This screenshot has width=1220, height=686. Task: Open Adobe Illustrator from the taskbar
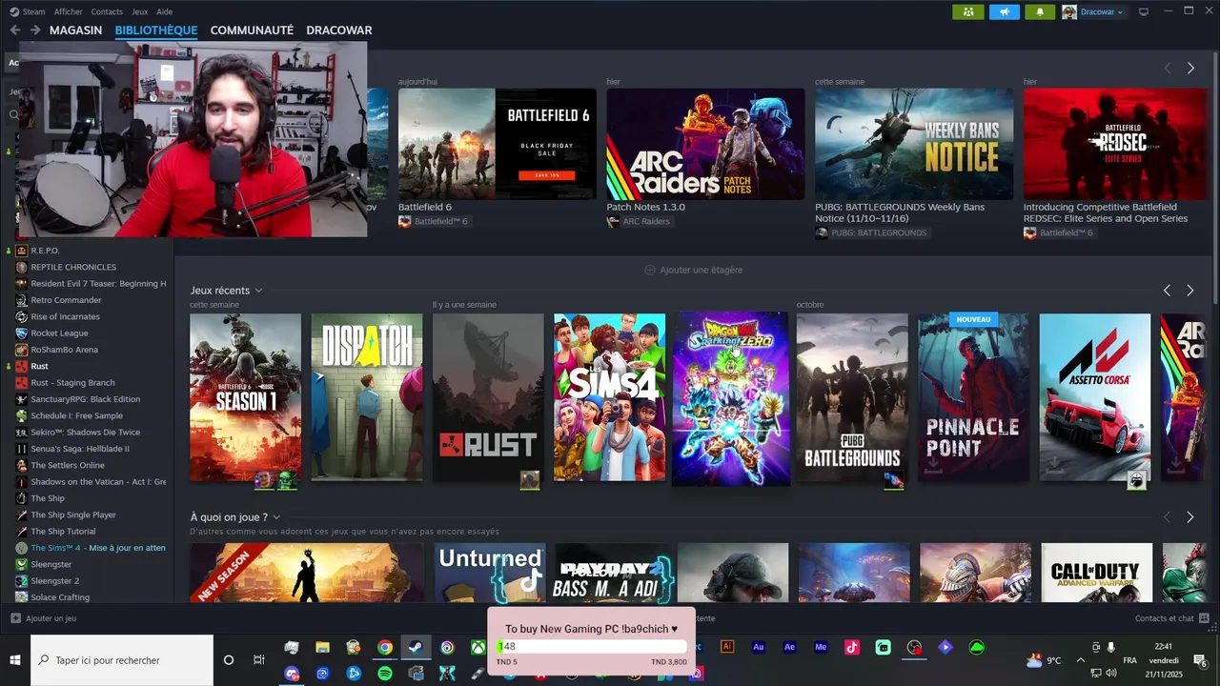(x=727, y=647)
